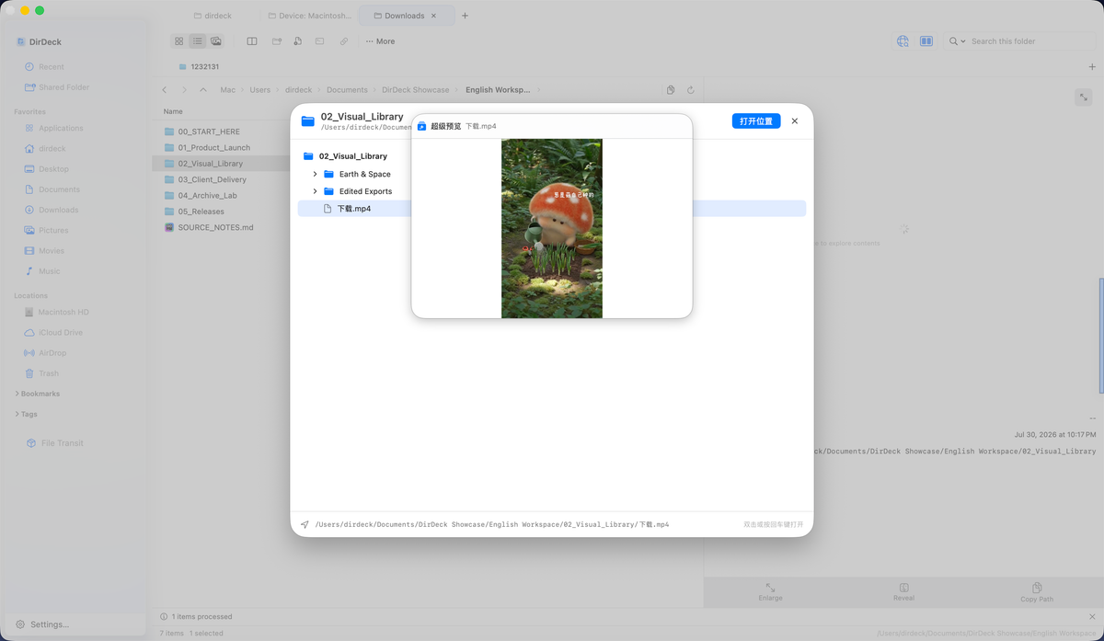Go forward with the right arrow
Screen dimensions: 1104x641
[184, 90]
